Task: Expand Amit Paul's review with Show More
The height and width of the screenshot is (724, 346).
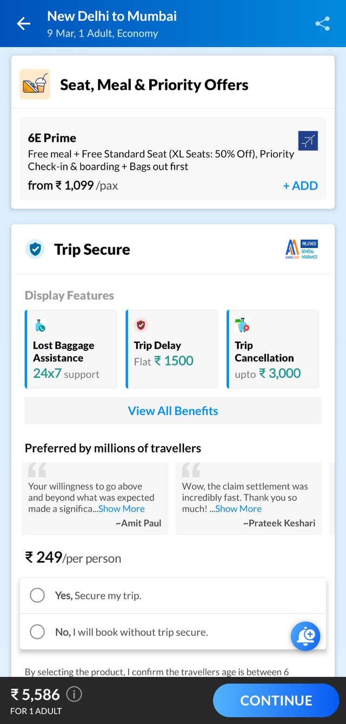Action: (x=122, y=509)
